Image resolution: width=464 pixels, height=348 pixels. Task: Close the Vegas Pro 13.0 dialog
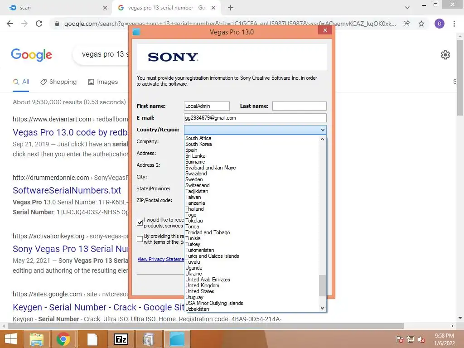coord(325,30)
